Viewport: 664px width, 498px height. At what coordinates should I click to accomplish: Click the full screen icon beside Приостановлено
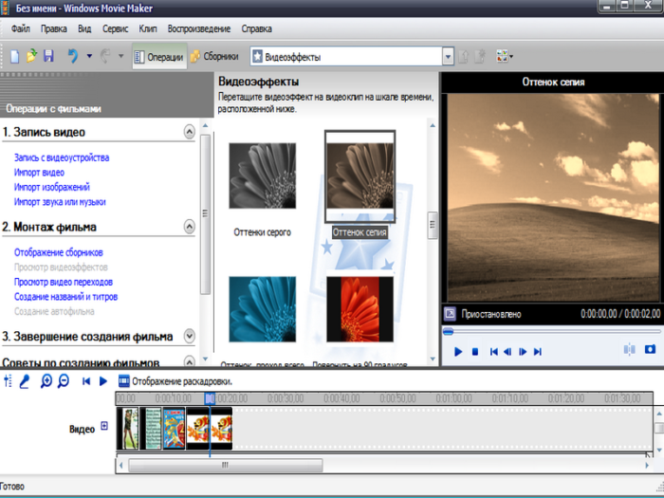[x=450, y=314]
